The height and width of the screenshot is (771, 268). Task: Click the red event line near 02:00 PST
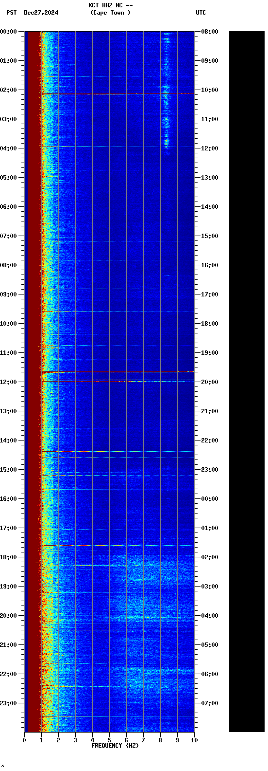point(118,93)
